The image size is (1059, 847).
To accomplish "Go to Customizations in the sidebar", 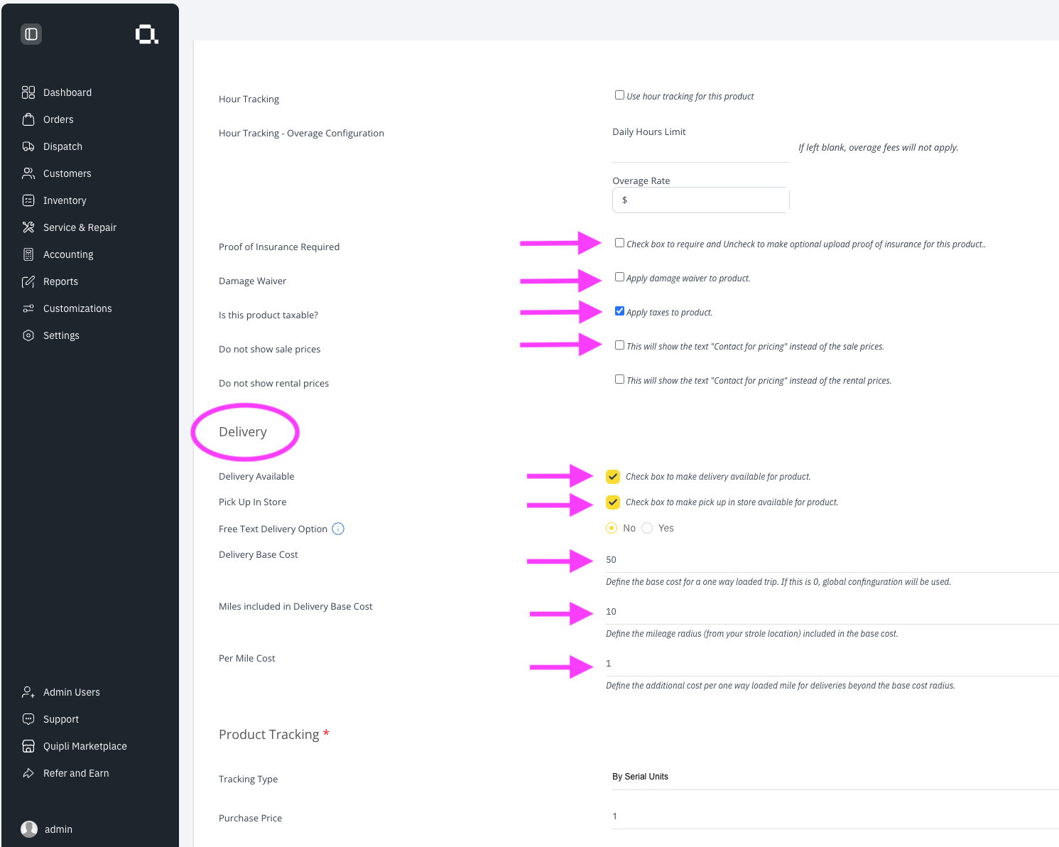I will [77, 308].
